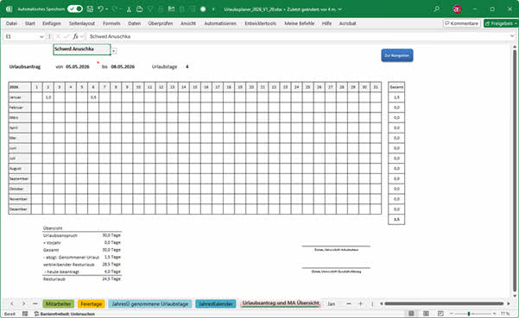Select the 1,0 cell in Januar row
Viewport: 519px width, 318px height.
pyautogui.click(x=48, y=97)
